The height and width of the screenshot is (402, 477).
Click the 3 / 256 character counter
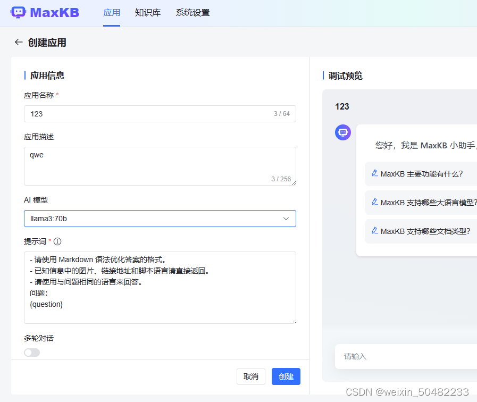tap(281, 179)
